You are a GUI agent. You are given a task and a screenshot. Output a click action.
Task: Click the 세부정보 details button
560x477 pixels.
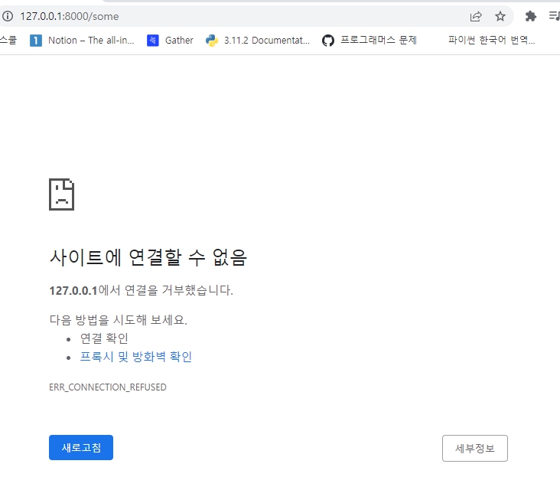coord(474,448)
